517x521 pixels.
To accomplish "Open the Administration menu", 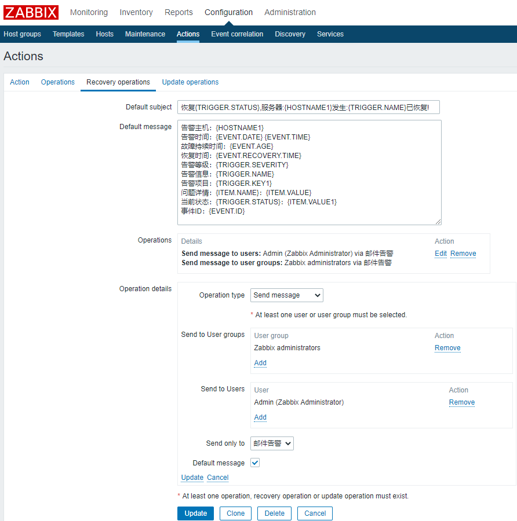I will point(290,12).
